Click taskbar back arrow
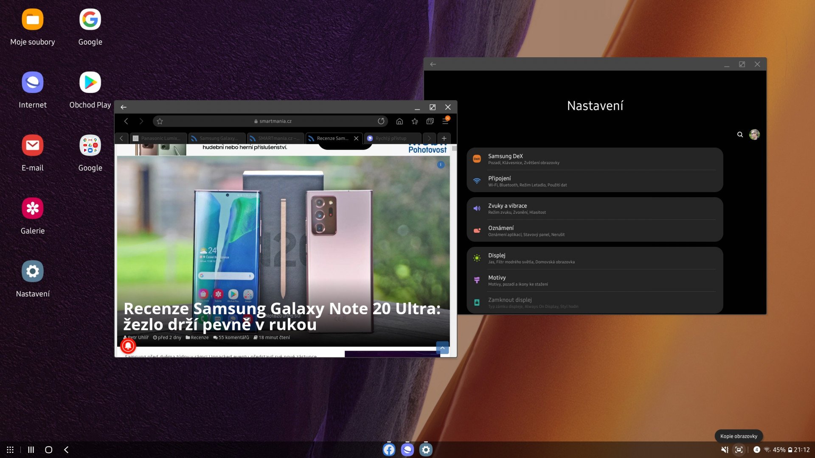The image size is (815, 458). point(66,450)
